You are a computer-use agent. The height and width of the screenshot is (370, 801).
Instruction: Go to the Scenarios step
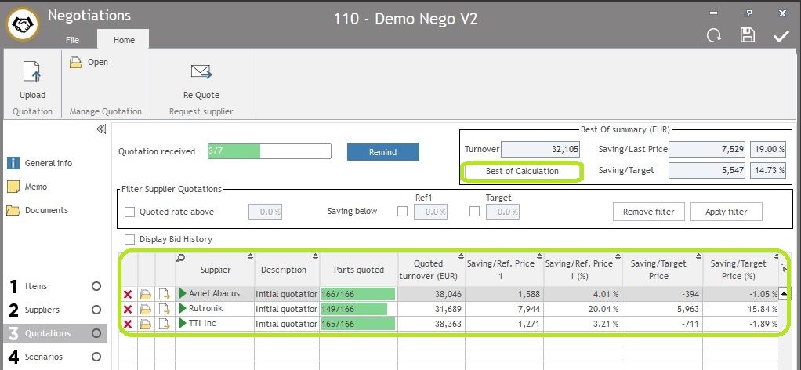[x=44, y=357]
